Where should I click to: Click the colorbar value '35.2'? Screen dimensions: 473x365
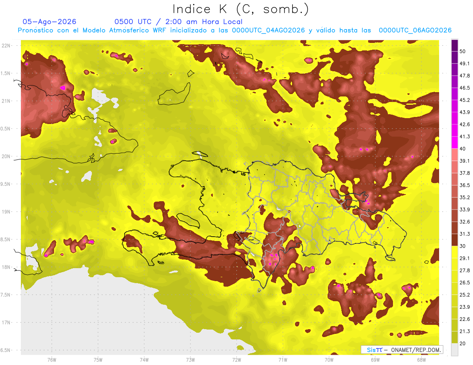[464, 197]
